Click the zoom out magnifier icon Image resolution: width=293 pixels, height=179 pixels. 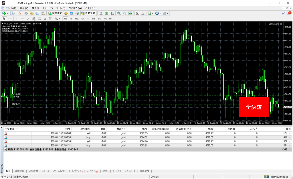[124, 13]
